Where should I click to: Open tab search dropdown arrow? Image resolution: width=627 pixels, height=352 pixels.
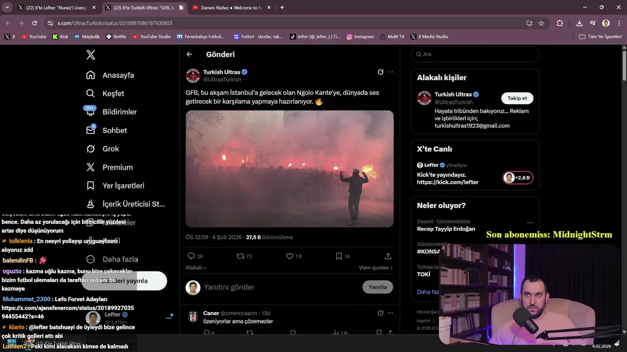tap(7, 7)
